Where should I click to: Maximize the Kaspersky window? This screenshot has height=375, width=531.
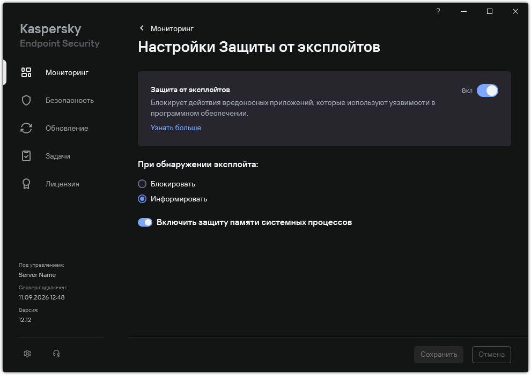pos(490,11)
